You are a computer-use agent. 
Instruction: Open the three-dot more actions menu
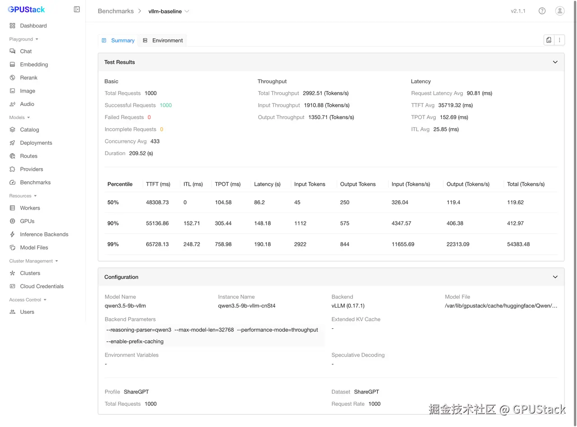559,40
